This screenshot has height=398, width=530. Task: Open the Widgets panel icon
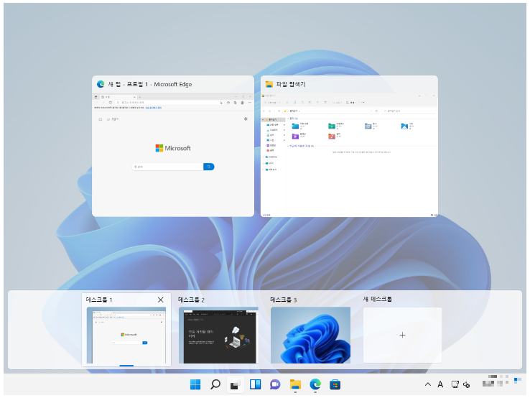255,384
